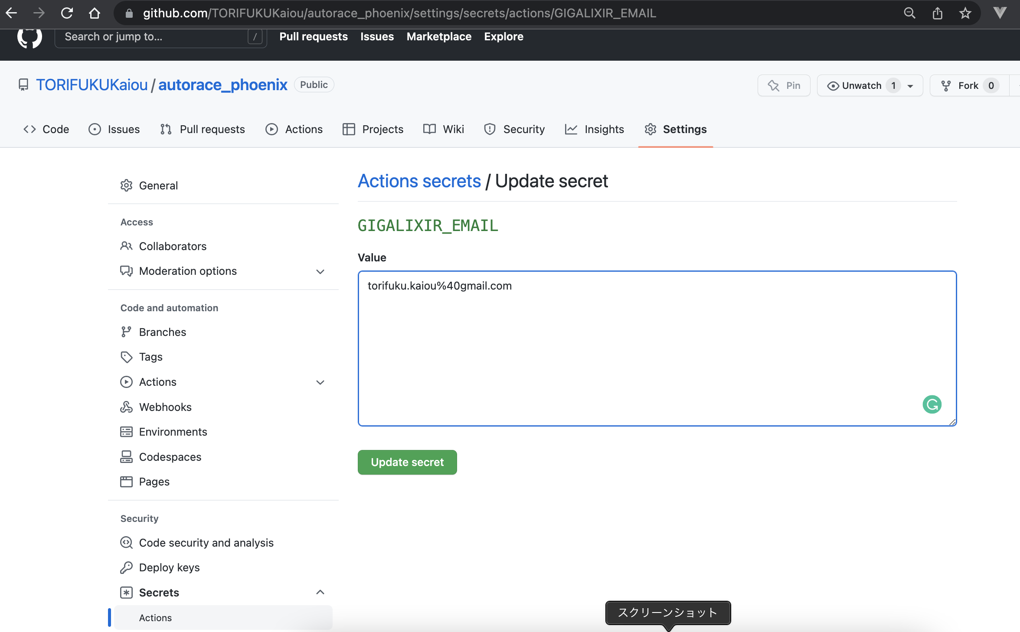Reload the page with browser refresh icon
1020x632 pixels.
pos(67,13)
